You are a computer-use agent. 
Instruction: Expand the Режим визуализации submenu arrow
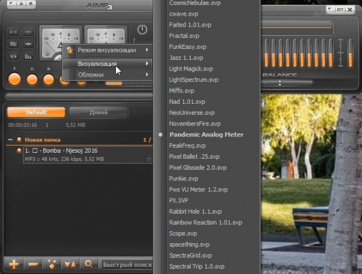[x=147, y=49]
